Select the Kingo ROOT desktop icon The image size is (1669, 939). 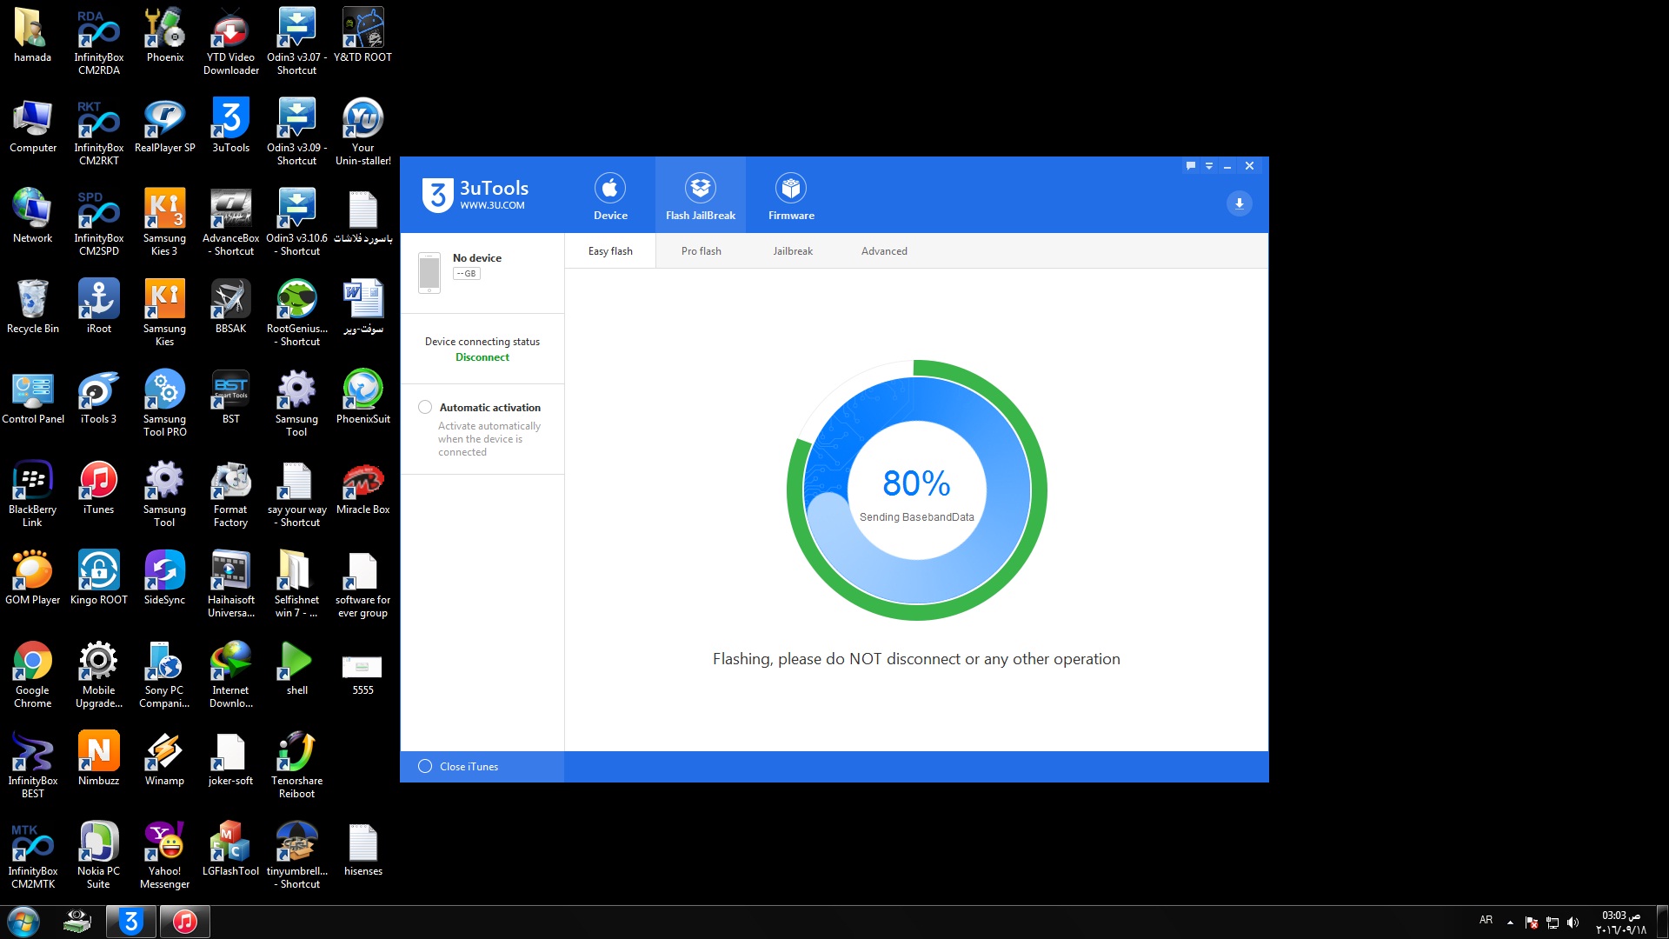(99, 576)
